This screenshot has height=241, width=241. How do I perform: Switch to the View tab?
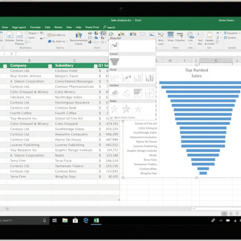point(69,27)
